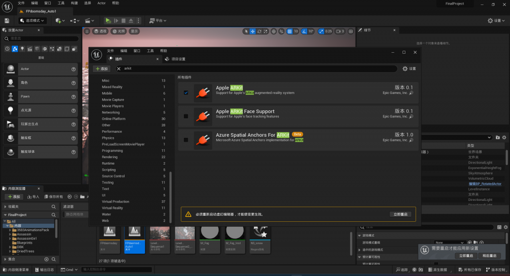Open the play options three-dot menu
The image size is (510, 276).
[138, 20]
